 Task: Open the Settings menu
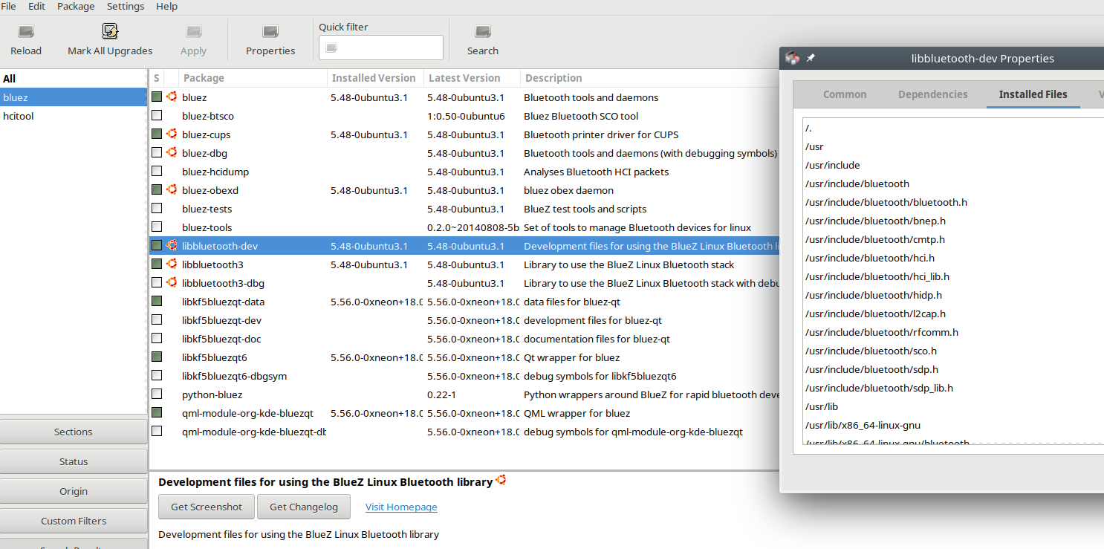126,6
